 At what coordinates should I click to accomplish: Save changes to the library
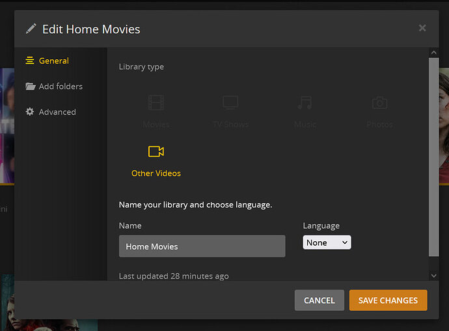[388, 300]
